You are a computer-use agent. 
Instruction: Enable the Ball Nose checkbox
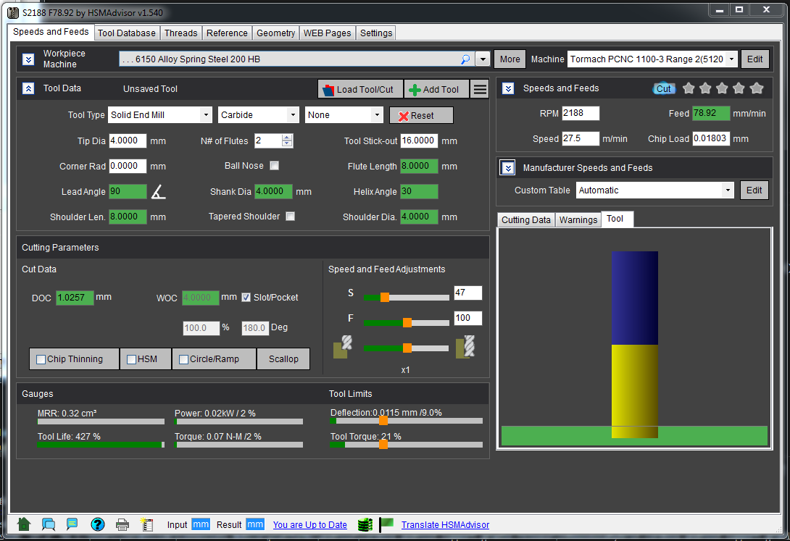click(274, 166)
